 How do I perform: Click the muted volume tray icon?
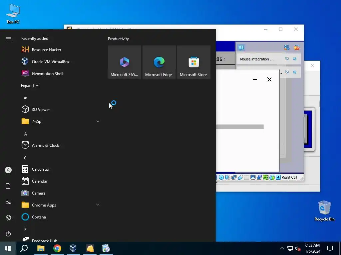pos(298,248)
